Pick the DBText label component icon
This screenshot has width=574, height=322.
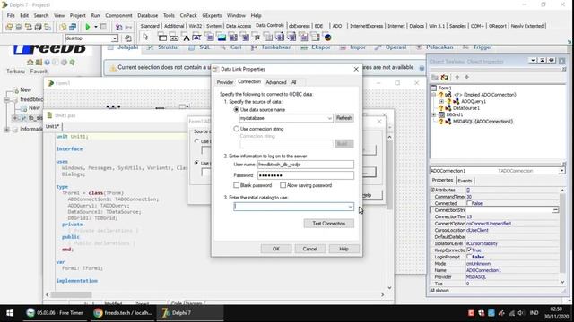click(186, 38)
